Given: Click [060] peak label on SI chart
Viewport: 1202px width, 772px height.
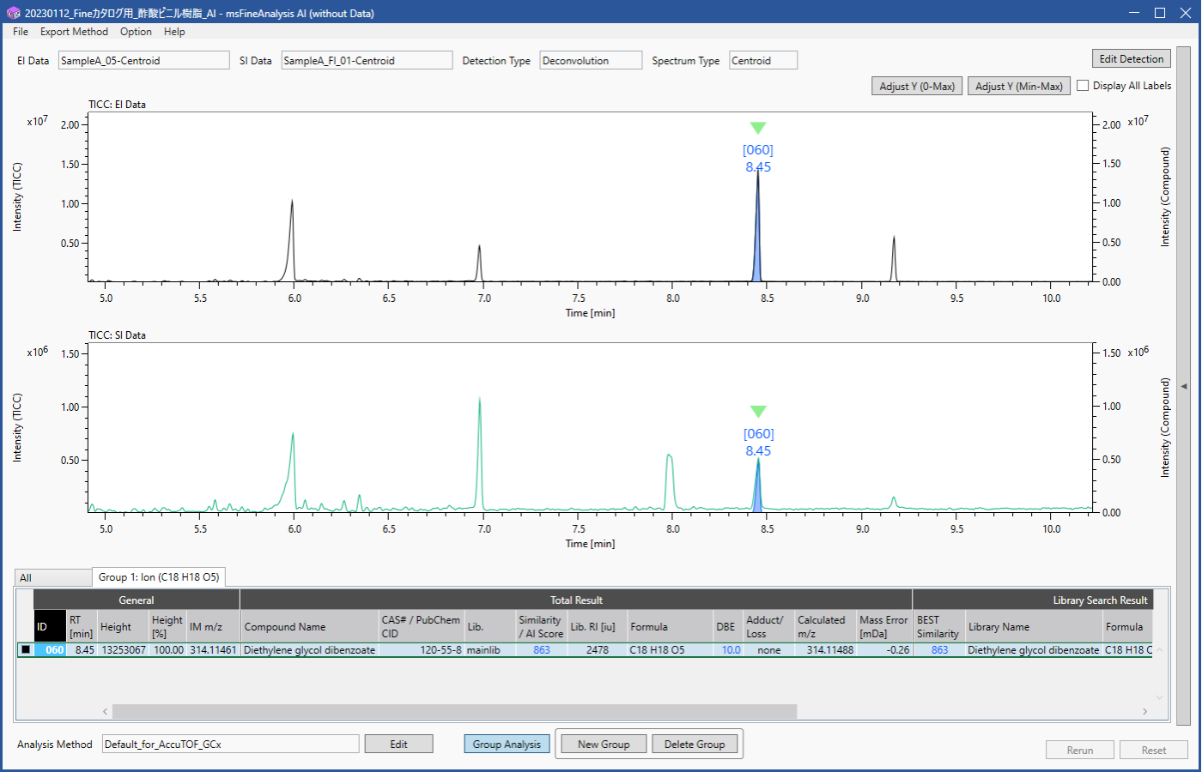Looking at the screenshot, I should (758, 434).
